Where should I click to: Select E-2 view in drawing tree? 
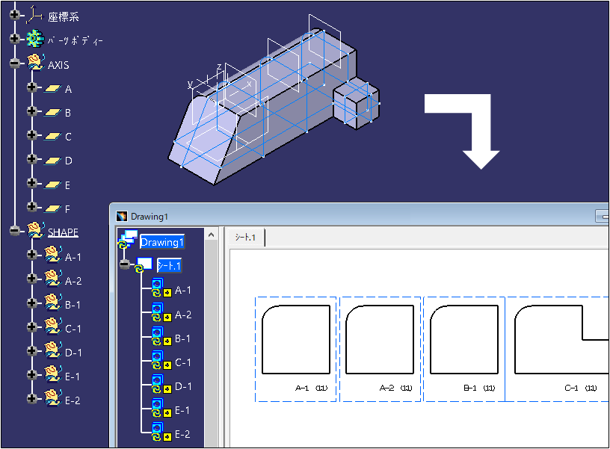click(x=182, y=434)
